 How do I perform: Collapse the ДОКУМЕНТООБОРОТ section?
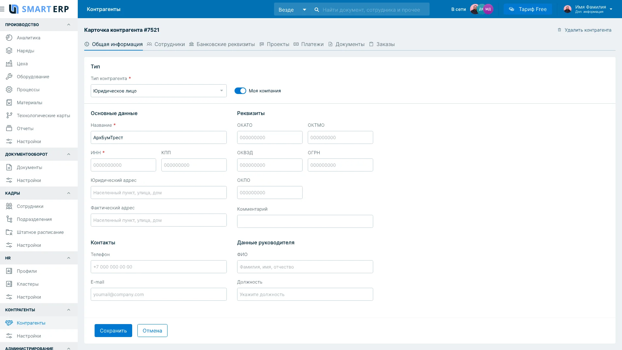tap(69, 154)
